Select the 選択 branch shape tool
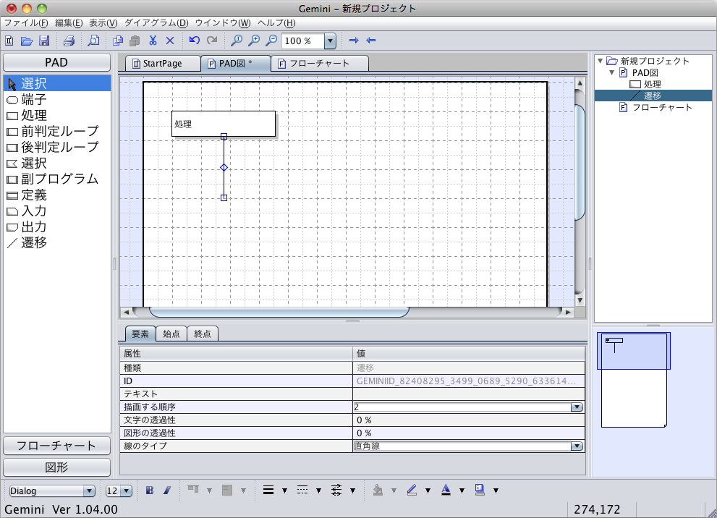 point(57,164)
